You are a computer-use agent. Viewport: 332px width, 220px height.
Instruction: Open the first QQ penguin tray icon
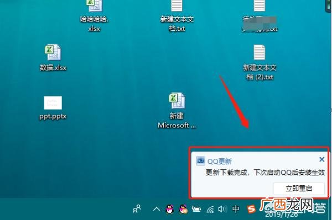pos(170,209)
